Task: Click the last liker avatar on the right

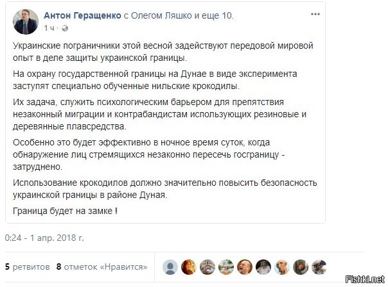Action: pos(319,267)
